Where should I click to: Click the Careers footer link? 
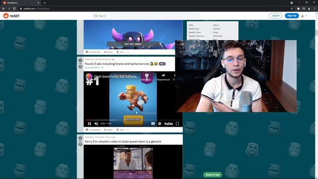[x=217, y=29]
